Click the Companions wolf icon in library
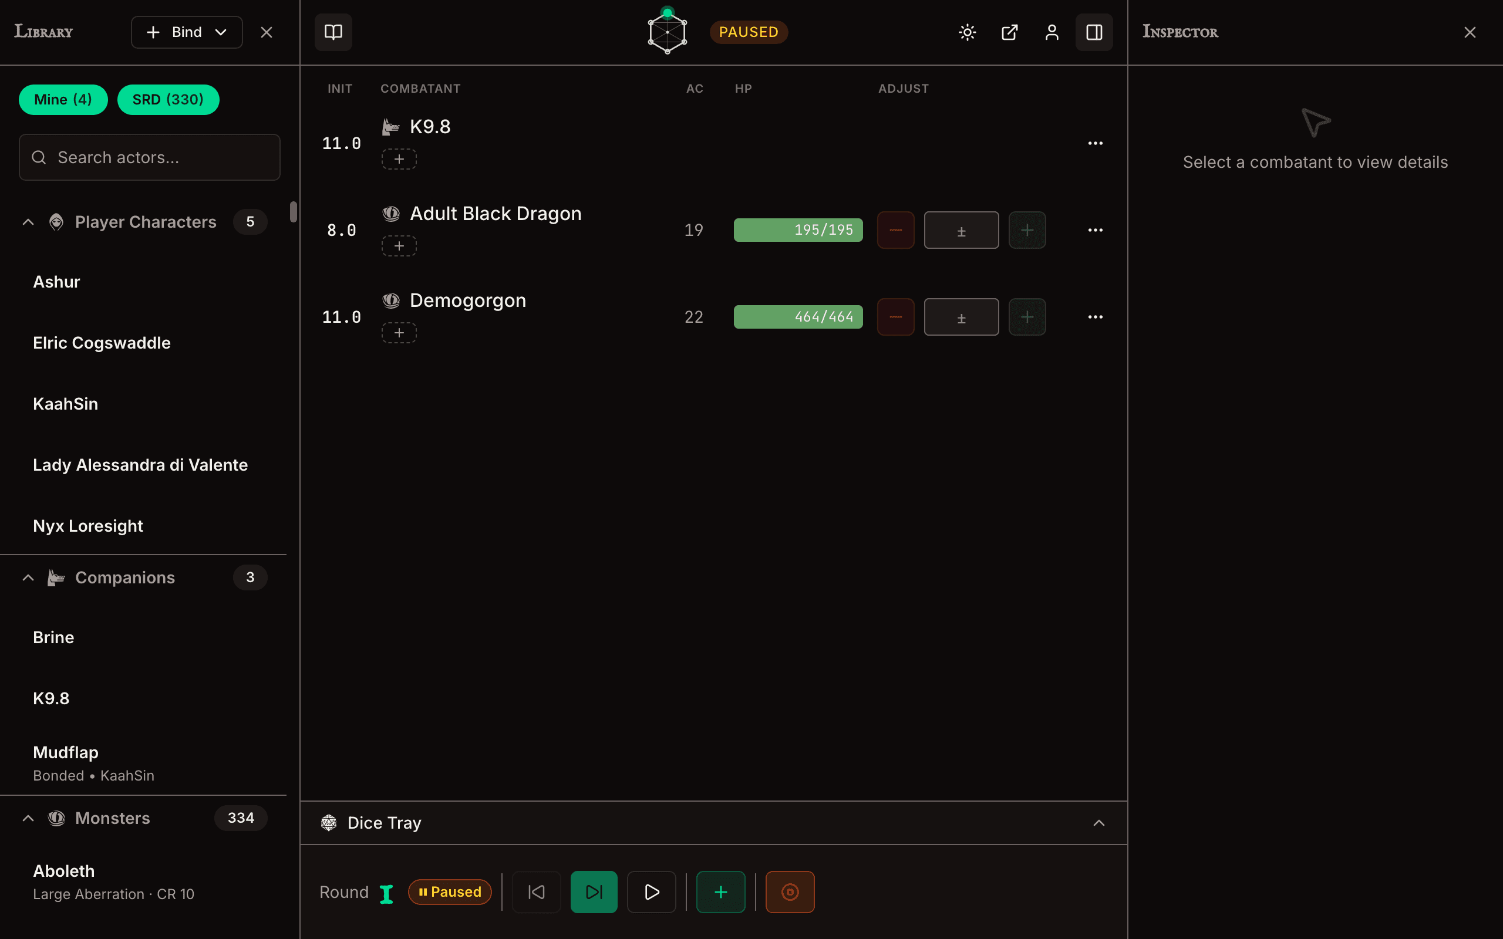The image size is (1503, 939). [56, 577]
